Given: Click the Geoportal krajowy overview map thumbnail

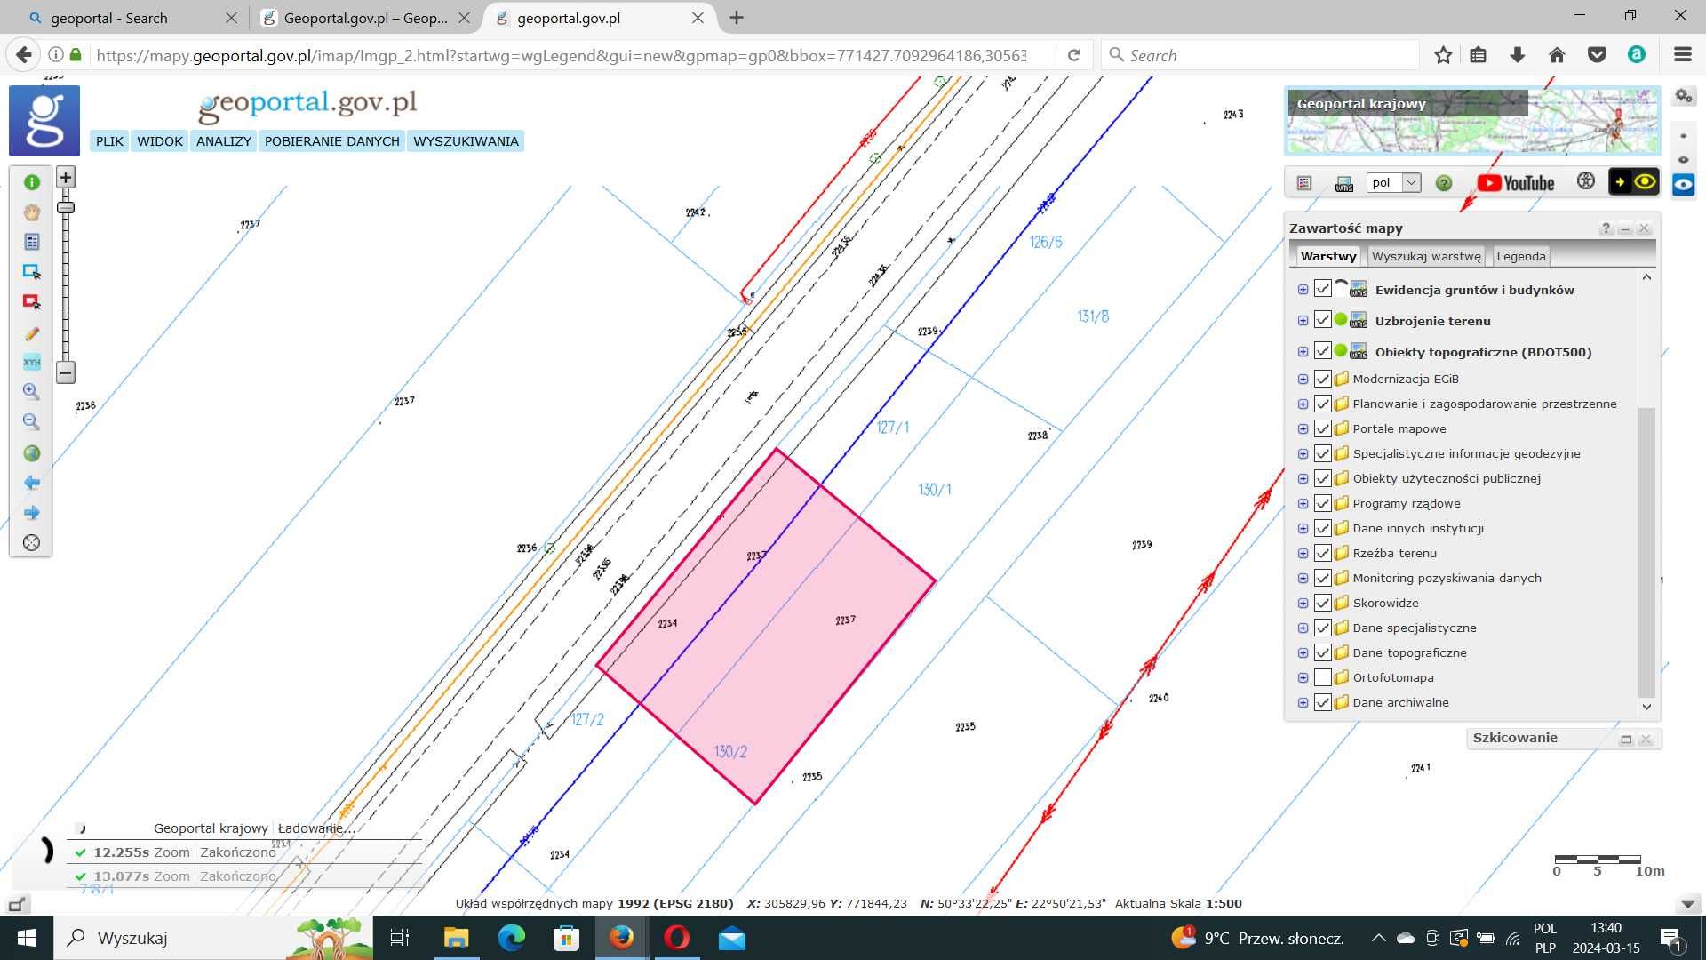Looking at the screenshot, I should pyautogui.click(x=1473, y=122).
